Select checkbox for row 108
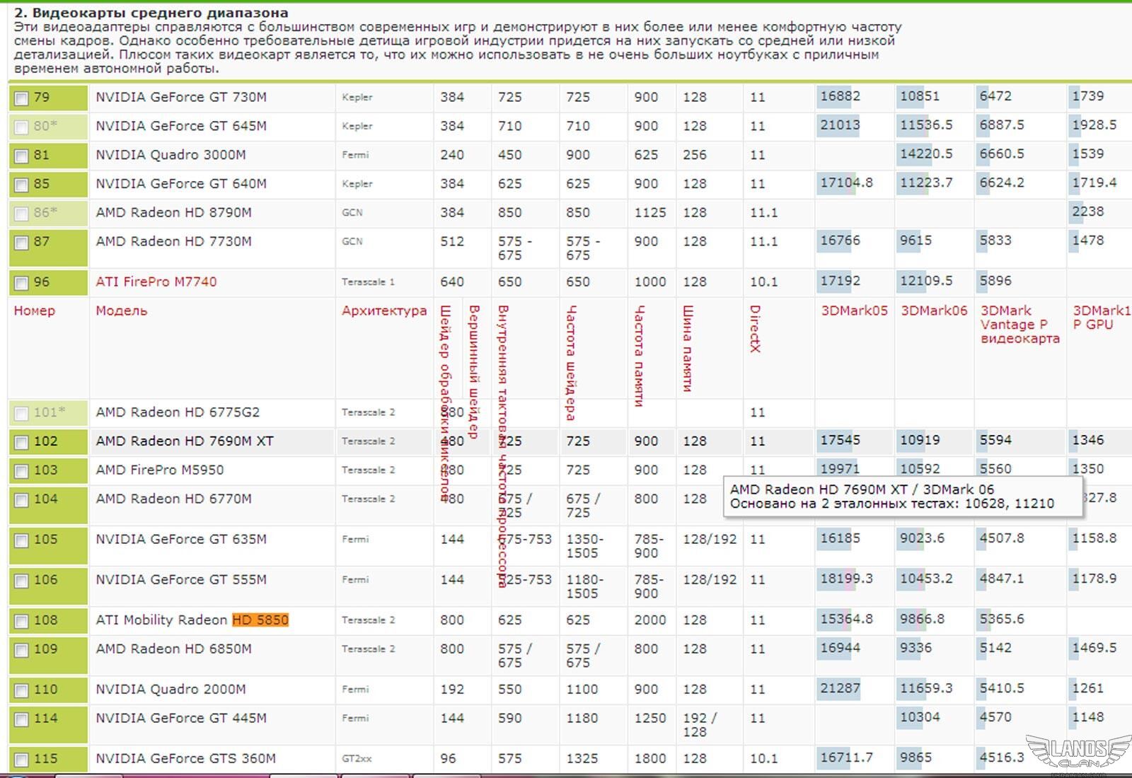 22,622
